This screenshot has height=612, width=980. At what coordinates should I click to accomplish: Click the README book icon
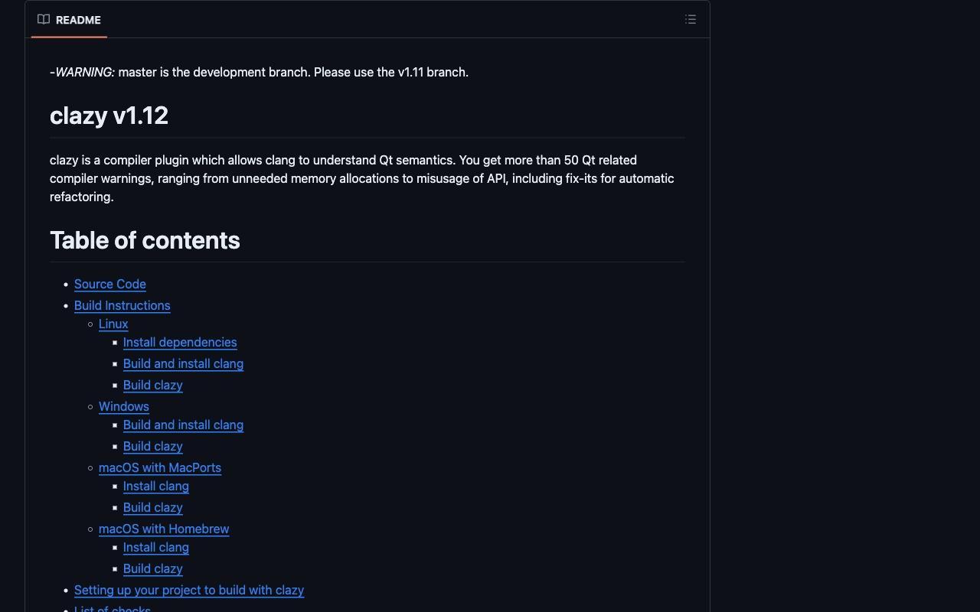point(44,20)
